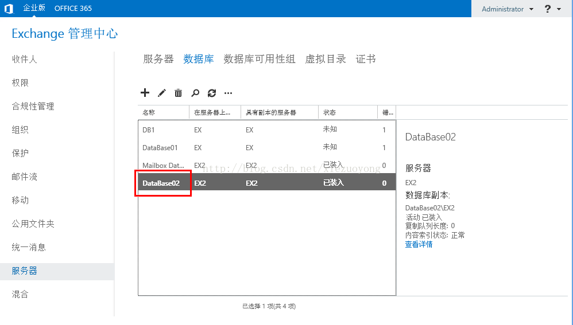Select the DataBase01 database row
573x325 pixels.
point(267,148)
